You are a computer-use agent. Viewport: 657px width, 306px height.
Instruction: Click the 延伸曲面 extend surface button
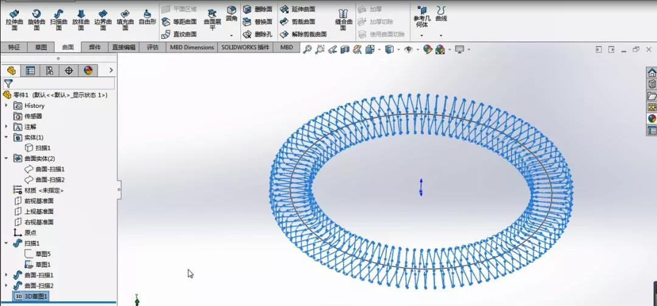[x=298, y=9]
